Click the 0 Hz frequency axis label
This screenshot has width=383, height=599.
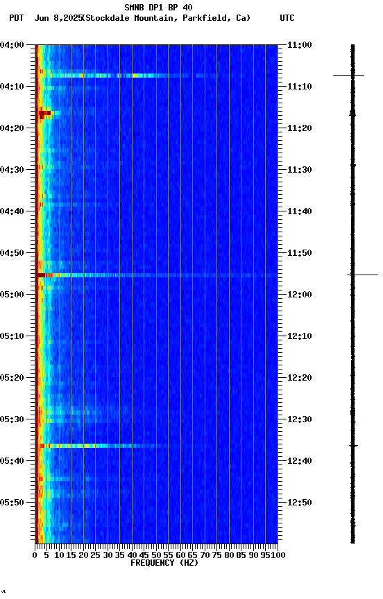click(35, 555)
